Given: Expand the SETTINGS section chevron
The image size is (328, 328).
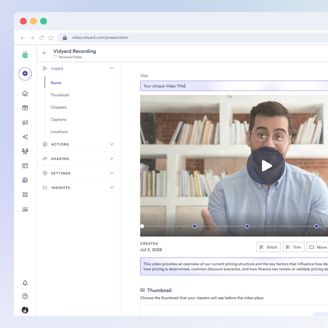Looking at the screenshot, I should pos(112,173).
